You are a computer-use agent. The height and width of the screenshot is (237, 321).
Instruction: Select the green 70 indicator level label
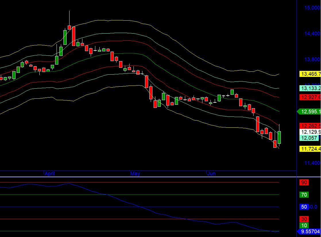pos(304,195)
